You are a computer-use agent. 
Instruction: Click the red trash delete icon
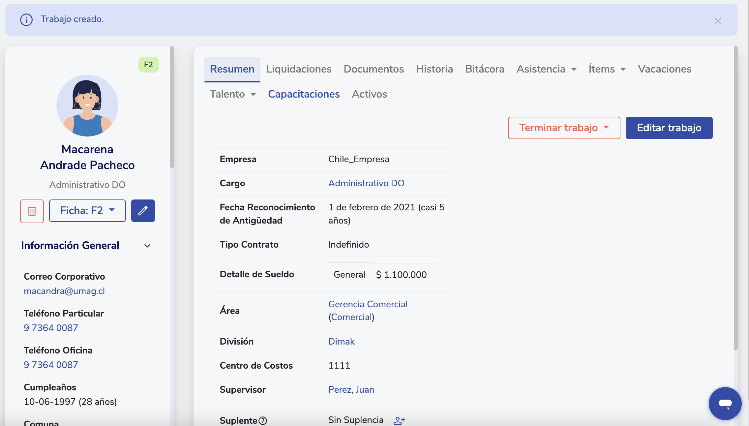tap(32, 211)
